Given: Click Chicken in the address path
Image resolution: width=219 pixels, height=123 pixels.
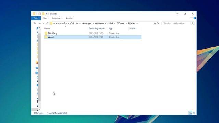Looking at the screenshot, I should click(x=74, y=23).
